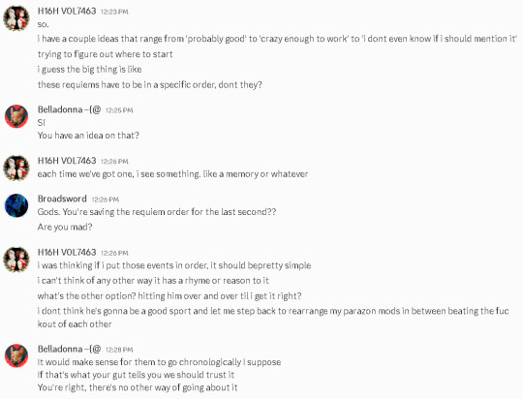Click Belladonna username at 12:25 PM
The width and height of the screenshot is (523, 399).
click(x=69, y=109)
